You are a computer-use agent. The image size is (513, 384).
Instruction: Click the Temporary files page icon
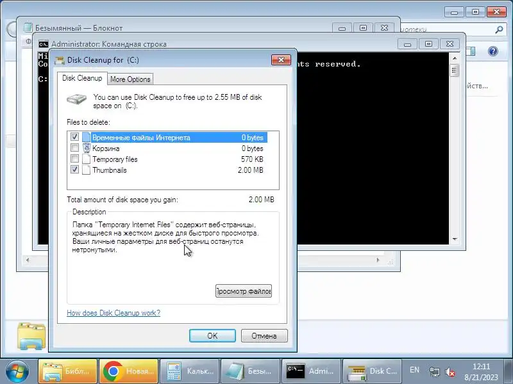tap(87, 159)
